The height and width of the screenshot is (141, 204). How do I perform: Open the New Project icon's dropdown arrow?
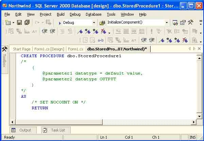click(13, 23)
